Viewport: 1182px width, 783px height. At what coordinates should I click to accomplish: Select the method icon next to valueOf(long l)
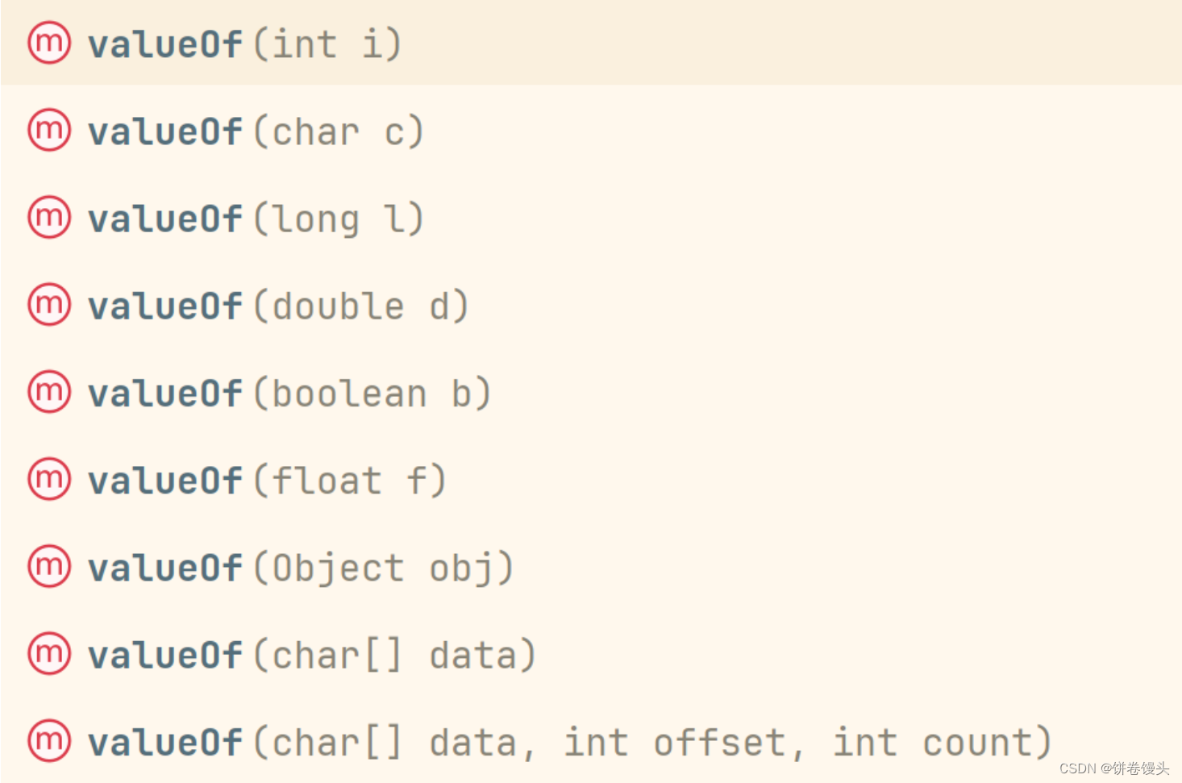(48, 218)
